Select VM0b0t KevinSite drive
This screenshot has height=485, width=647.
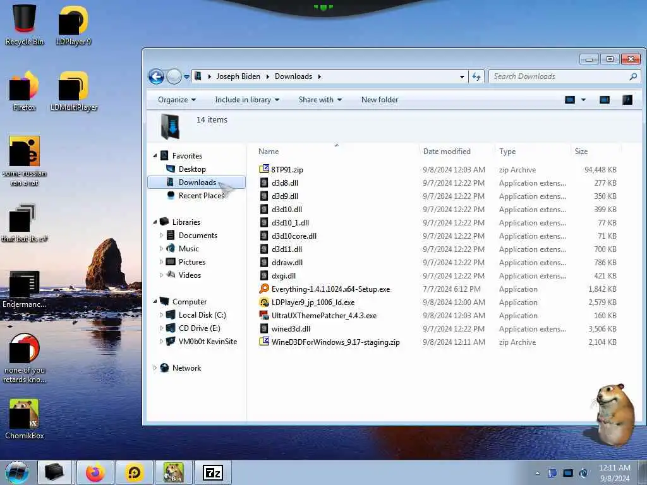207,342
